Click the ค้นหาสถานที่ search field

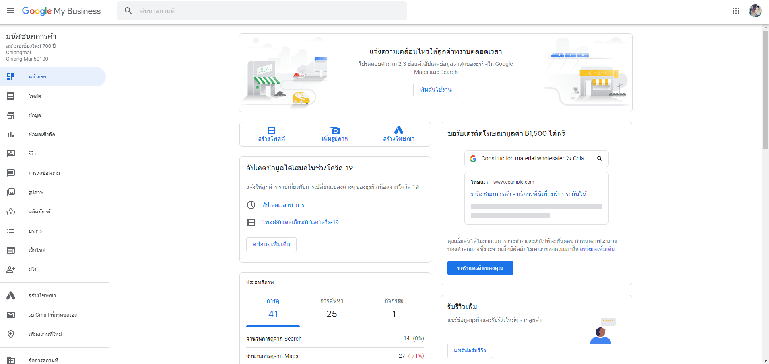(262, 11)
